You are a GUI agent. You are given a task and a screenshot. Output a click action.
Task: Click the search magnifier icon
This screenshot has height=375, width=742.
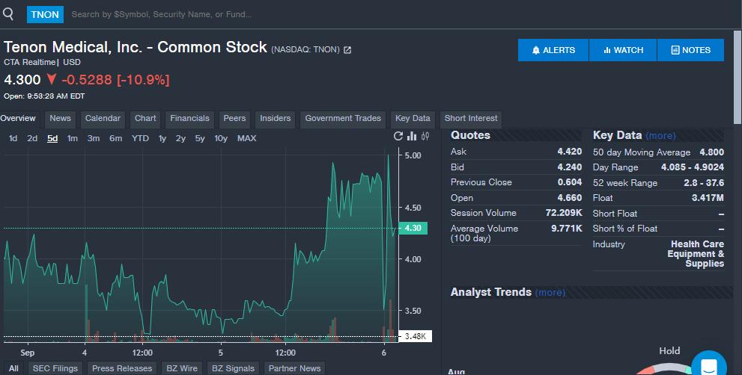(8, 13)
